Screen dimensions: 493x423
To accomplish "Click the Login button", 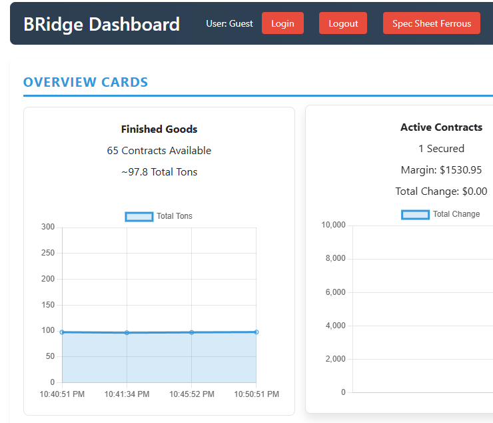I will click(x=282, y=23).
